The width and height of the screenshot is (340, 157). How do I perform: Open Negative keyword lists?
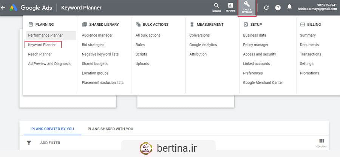100,54
